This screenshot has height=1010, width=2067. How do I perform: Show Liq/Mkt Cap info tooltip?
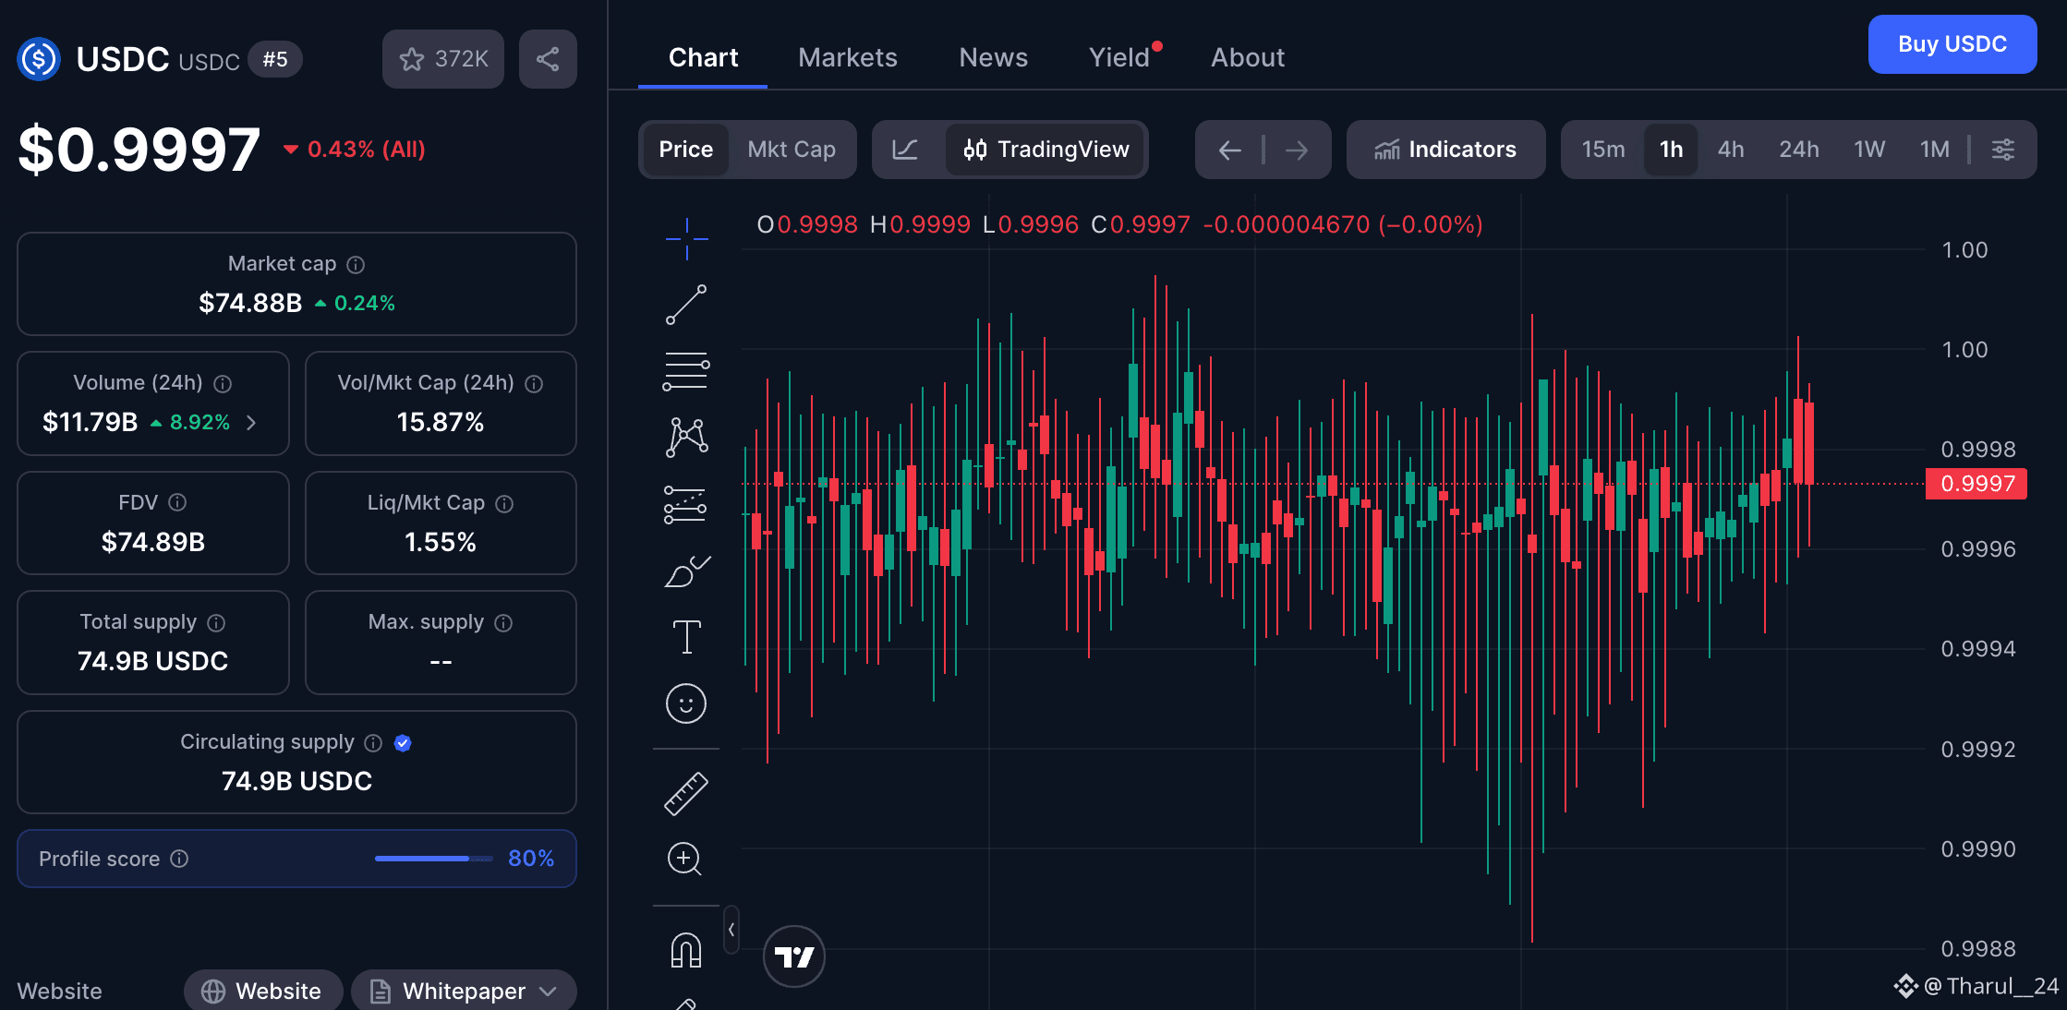click(x=504, y=504)
